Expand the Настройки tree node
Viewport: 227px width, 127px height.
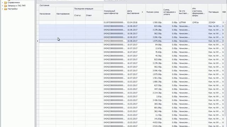(2, 9)
